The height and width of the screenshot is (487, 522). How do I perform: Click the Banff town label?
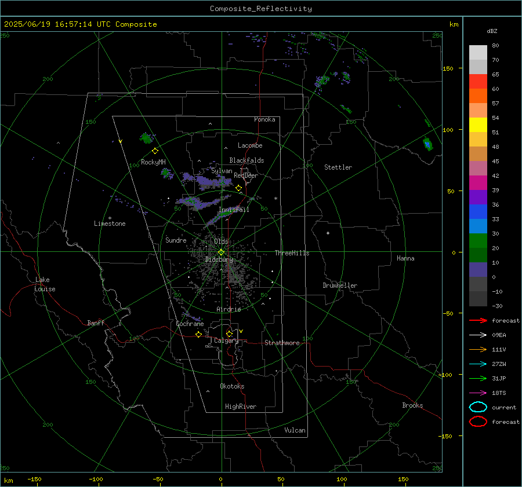point(96,323)
